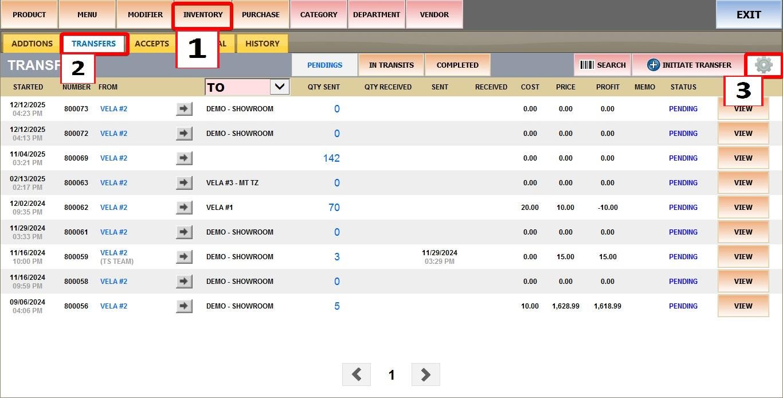Show In Transits transfers

[x=391, y=65]
